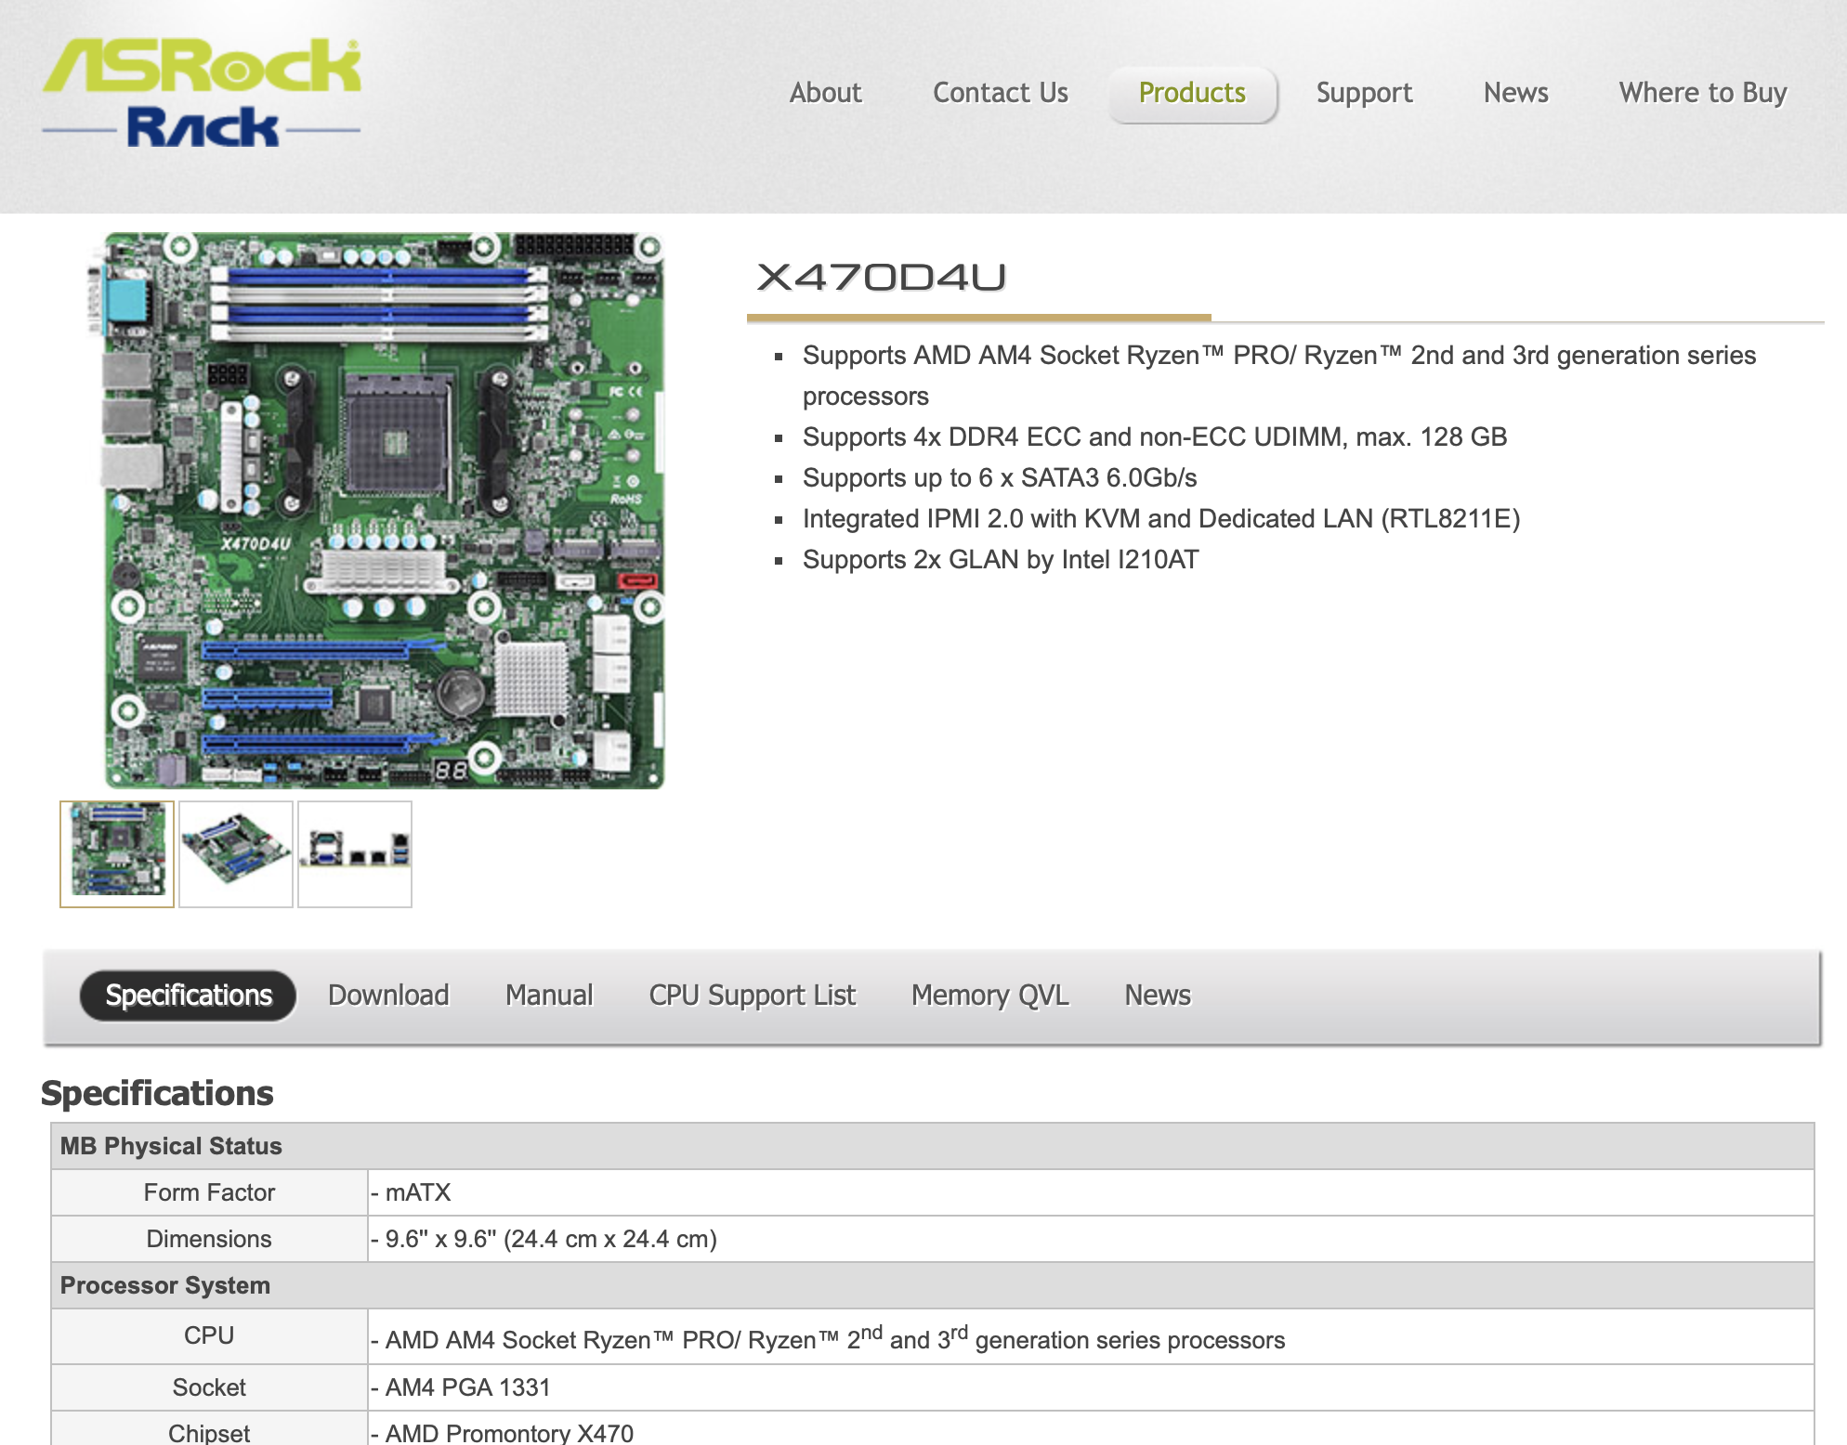Click the '9.6" x 9.6"' dimensions value

[x=544, y=1239]
